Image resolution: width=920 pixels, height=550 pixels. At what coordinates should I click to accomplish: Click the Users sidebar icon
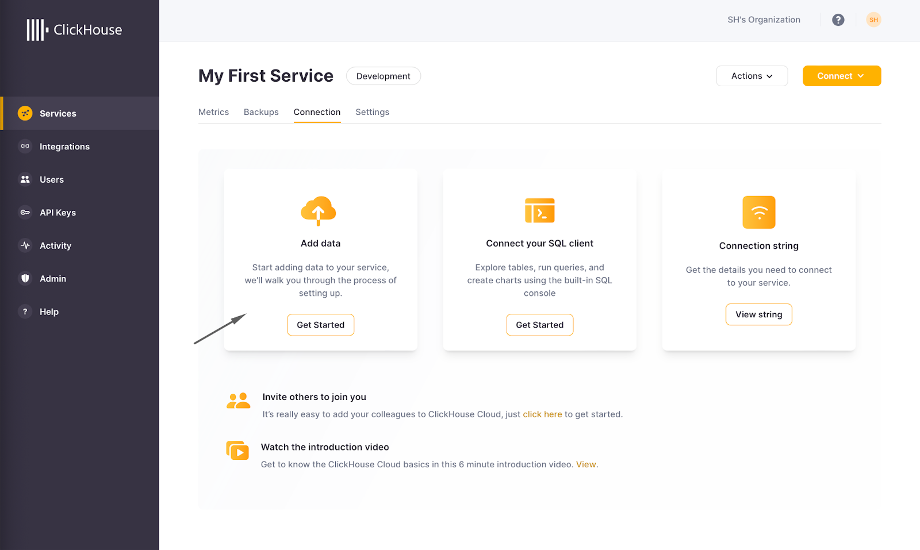coord(25,179)
